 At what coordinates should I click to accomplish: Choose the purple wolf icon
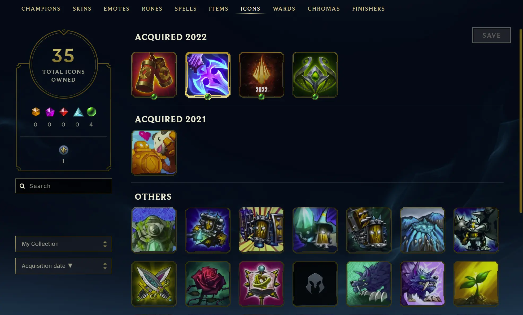pos(422,284)
